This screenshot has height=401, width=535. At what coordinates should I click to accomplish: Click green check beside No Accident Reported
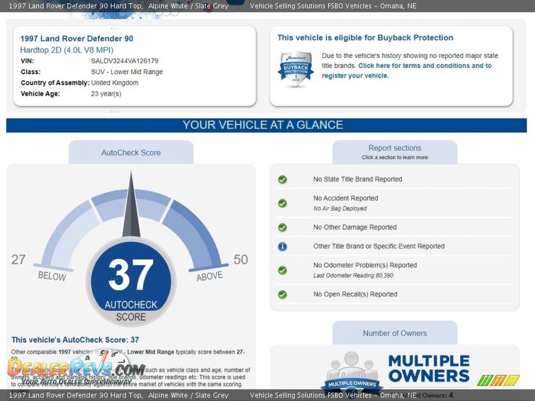(x=282, y=203)
